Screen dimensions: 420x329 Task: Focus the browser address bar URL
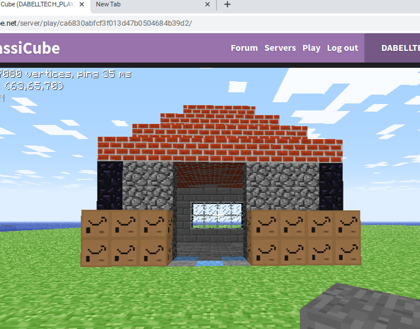coord(96,23)
